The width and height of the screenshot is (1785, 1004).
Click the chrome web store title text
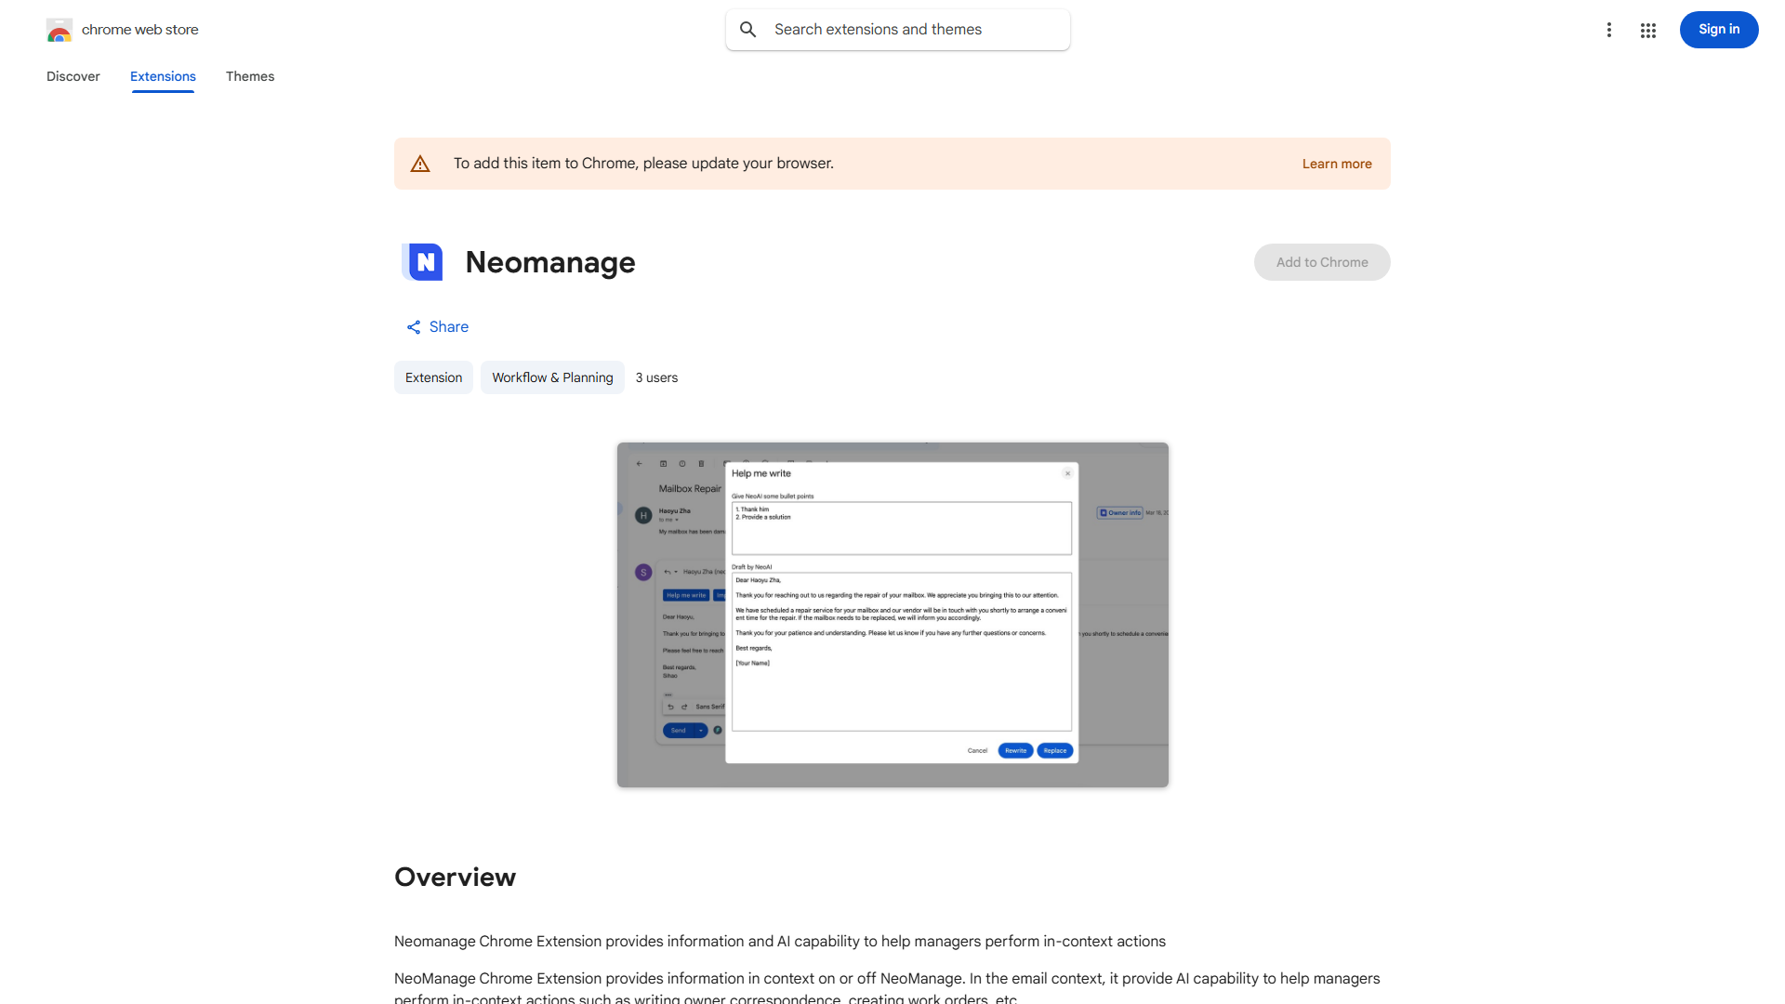(x=140, y=30)
